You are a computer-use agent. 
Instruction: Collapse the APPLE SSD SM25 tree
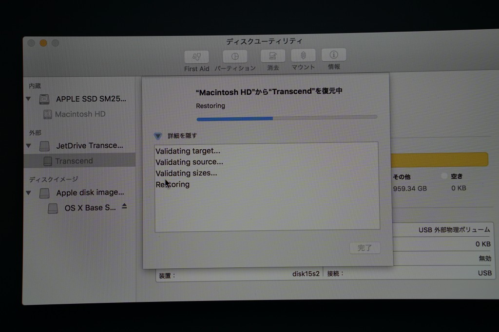tap(28, 99)
